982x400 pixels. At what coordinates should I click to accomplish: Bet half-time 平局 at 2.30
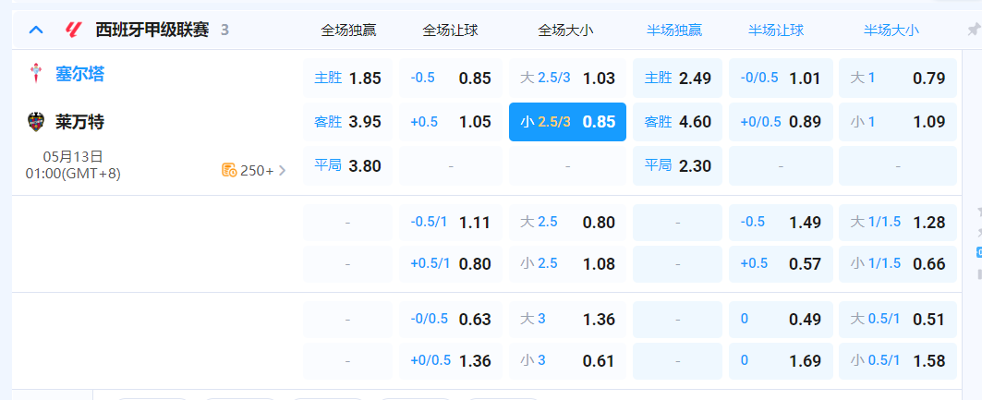click(x=678, y=166)
